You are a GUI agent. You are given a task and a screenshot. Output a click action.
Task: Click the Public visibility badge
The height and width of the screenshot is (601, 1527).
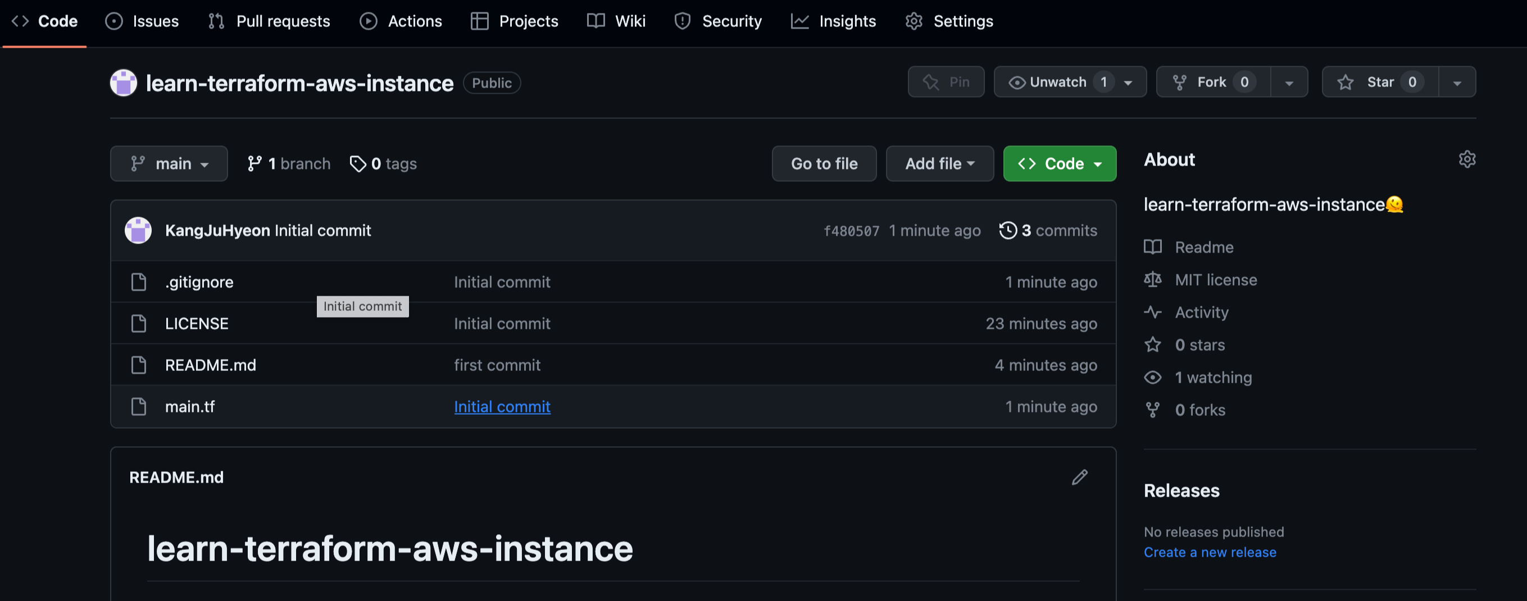[x=492, y=83]
